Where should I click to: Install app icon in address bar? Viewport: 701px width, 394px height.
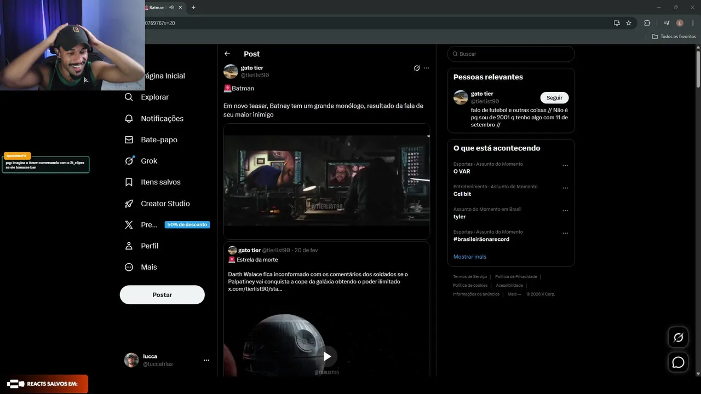tap(617, 23)
